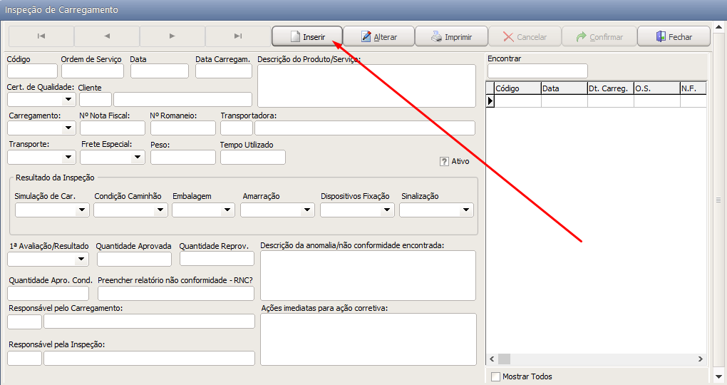Focus the Nº Romaneio field
Viewport: 727px width, 385px height.
coord(183,128)
